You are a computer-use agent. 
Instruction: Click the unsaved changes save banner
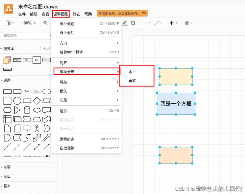coord(122,13)
